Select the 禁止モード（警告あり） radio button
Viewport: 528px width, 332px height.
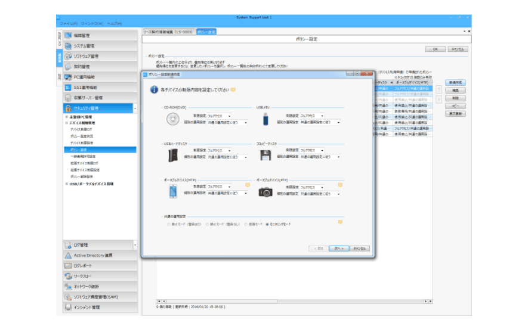pyautogui.click(x=169, y=224)
